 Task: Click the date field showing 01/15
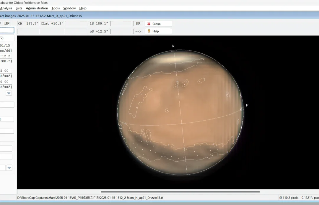tap(6, 45)
